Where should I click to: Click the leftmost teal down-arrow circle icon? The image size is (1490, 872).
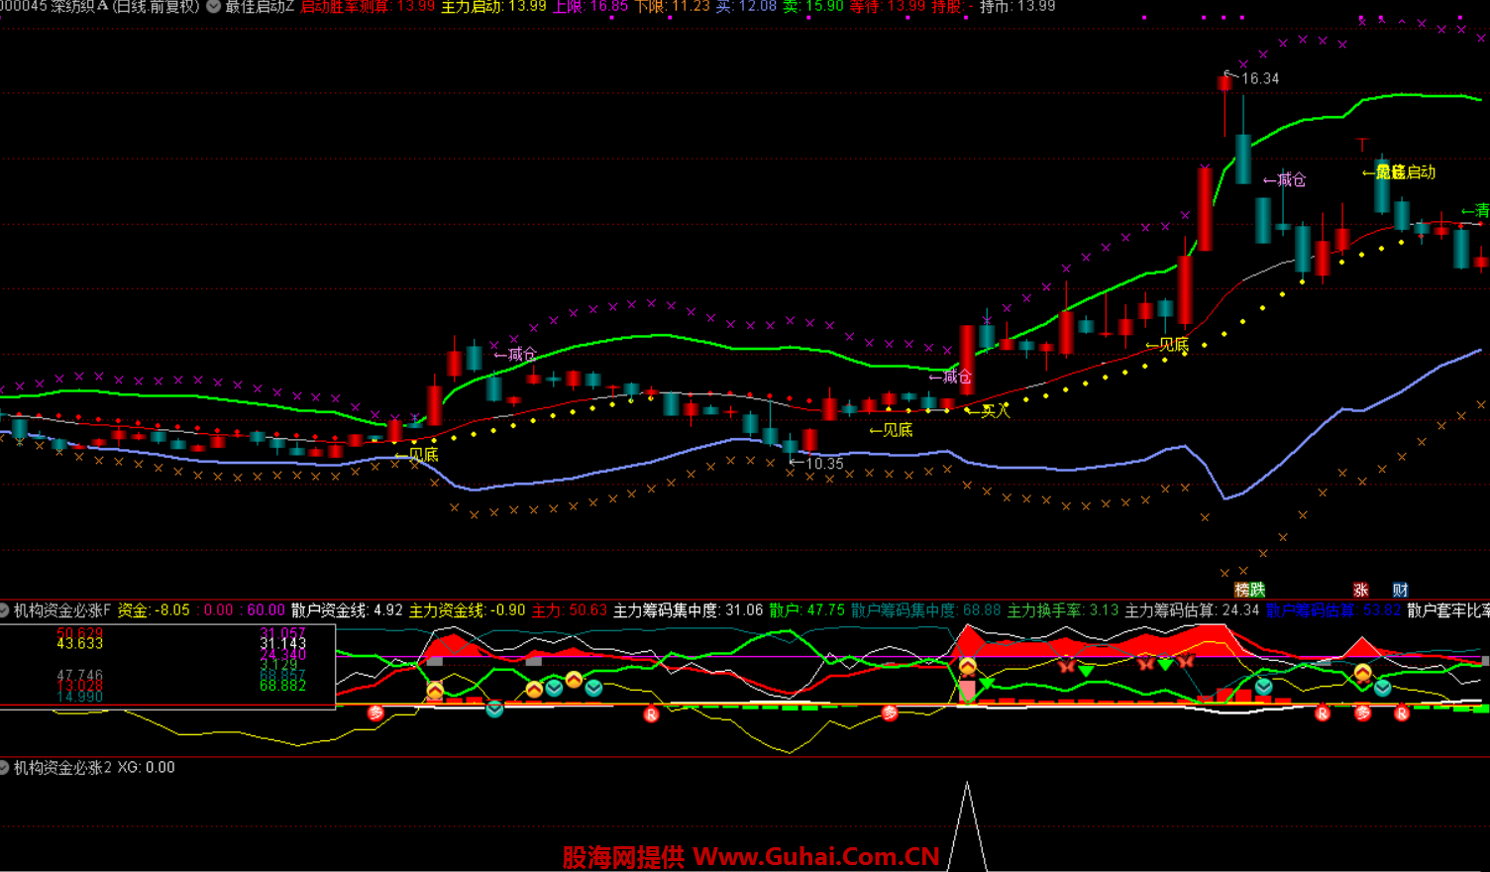tap(494, 708)
